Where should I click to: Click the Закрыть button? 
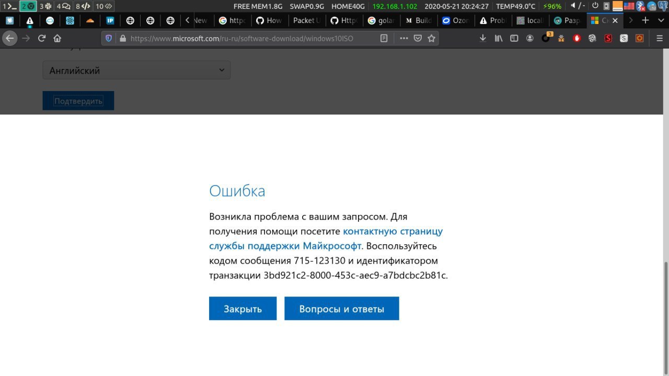243,309
